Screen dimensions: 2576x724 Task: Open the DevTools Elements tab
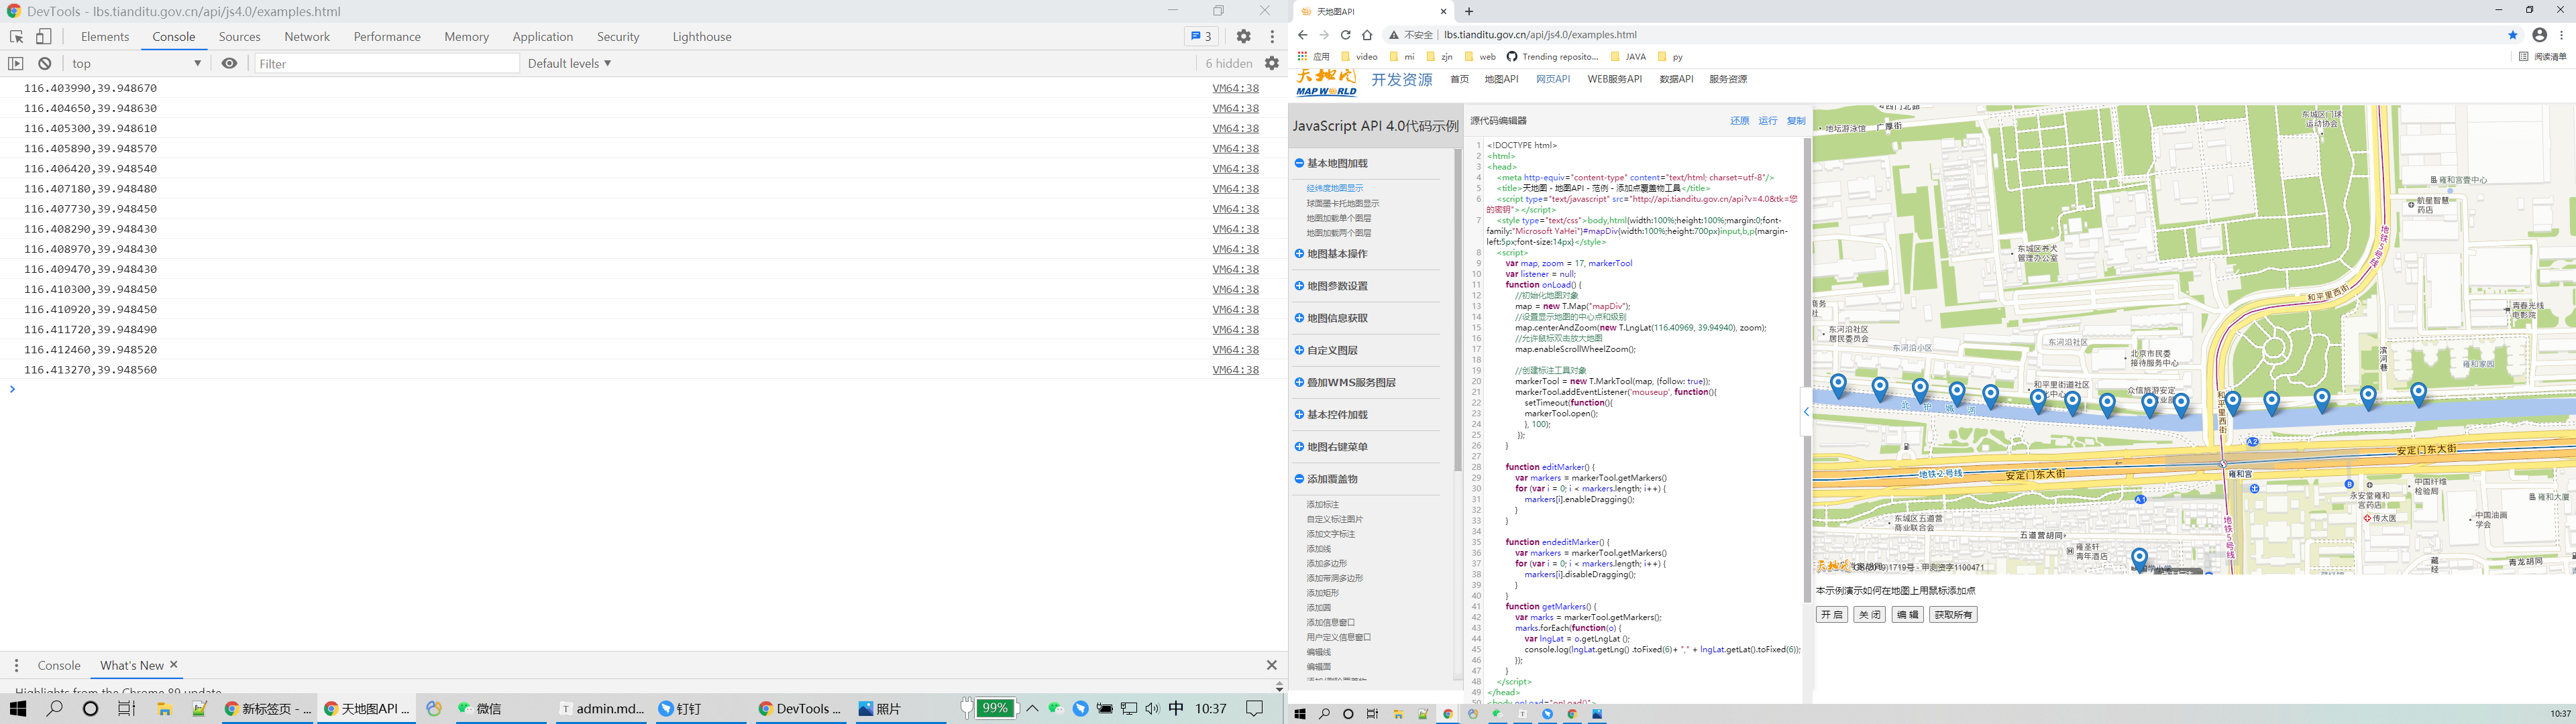click(105, 37)
